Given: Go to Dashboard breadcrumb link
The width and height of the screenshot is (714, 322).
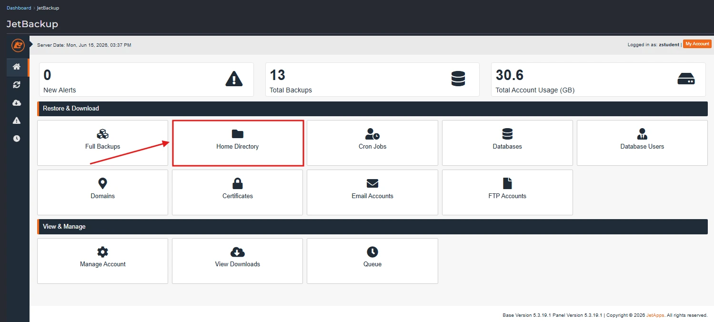Looking at the screenshot, I should (x=19, y=8).
